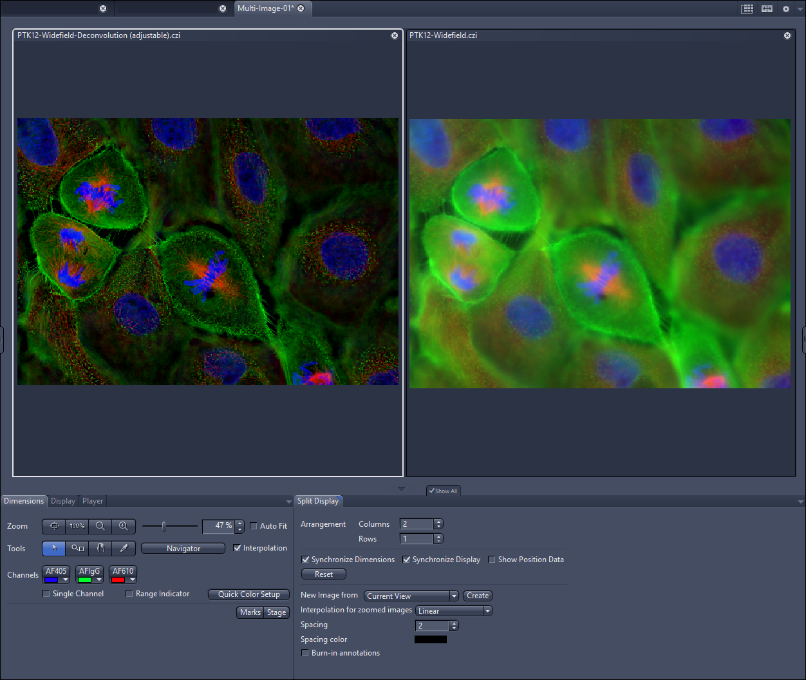Enable the Range Indicator checkbox
806x680 pixels.
tap(129, 593)
